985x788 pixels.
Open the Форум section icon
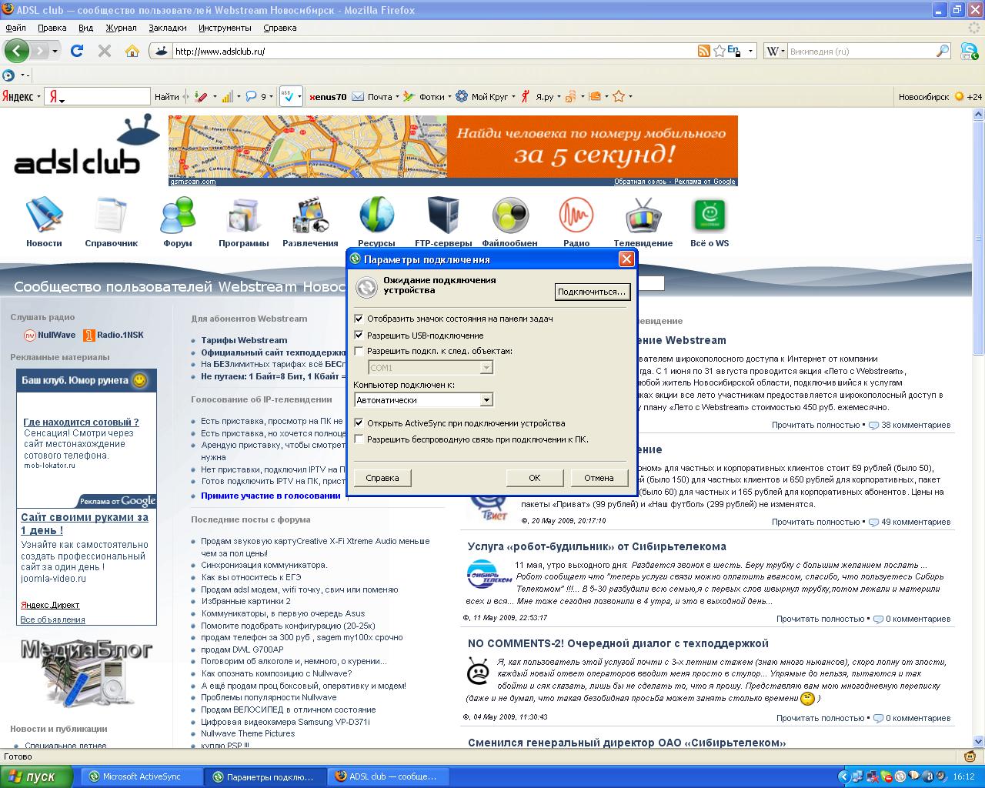click(178, 215)
